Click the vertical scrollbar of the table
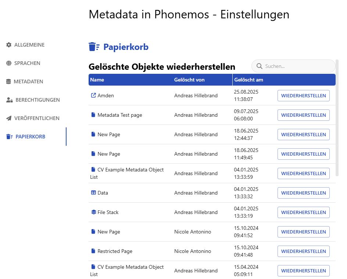The width and height of the screenshot is (347, 279). [337, 117]
